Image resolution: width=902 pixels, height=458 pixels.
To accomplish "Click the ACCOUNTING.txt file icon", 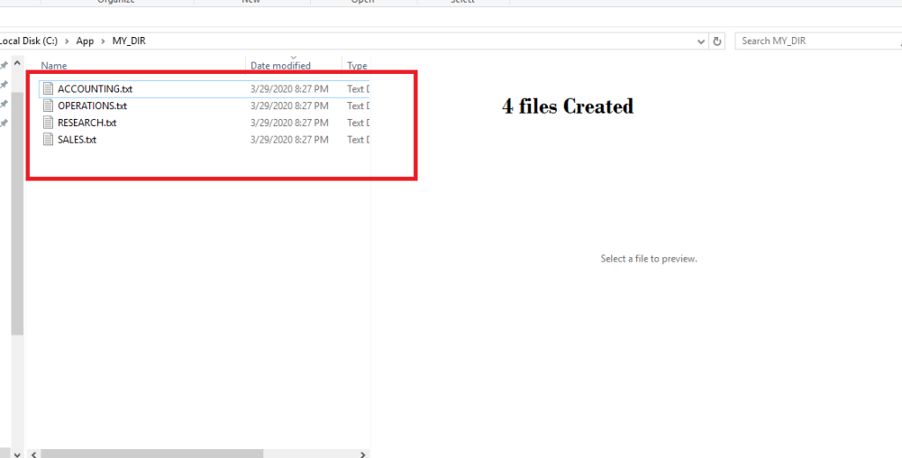I will point(48,89).
